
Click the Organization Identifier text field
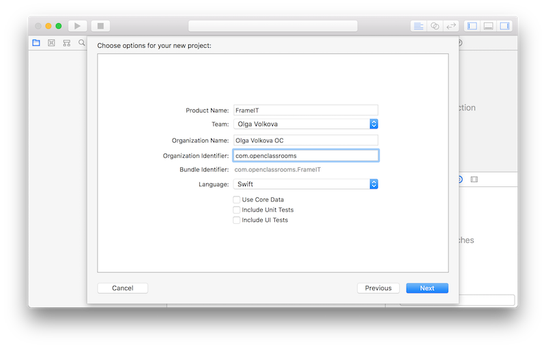point(306,156)
